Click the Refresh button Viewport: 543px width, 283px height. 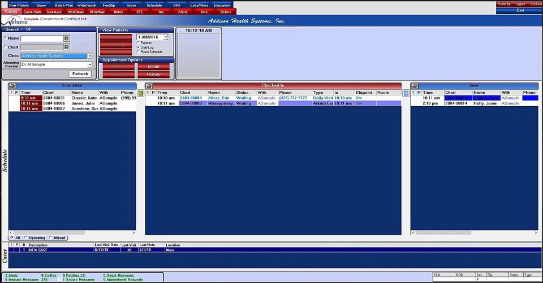point(80,73)
